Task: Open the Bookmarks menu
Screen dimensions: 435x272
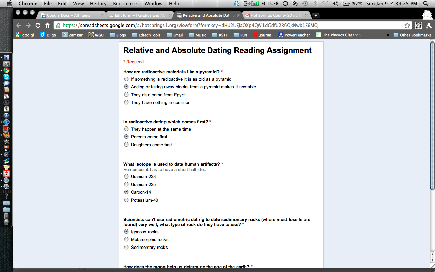Action: coord(125,4)
